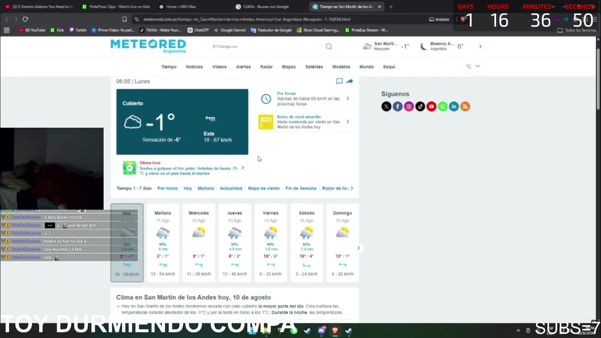Open the Satélites menu item

pyautogui.click(x=314, y=67)
